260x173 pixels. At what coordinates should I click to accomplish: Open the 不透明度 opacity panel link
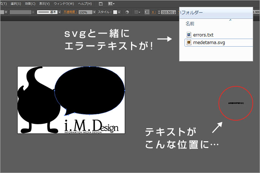pyautogui.click(x=70, y=12)
